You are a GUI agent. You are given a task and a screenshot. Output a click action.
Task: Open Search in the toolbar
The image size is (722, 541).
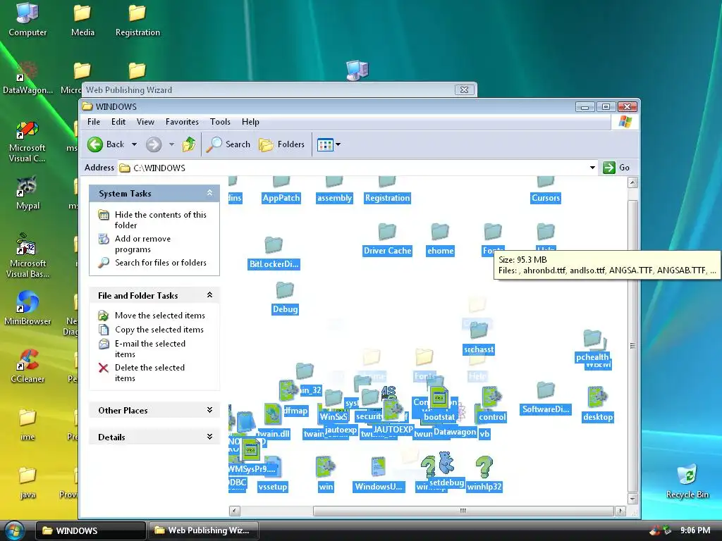click(x=228, y=144)
